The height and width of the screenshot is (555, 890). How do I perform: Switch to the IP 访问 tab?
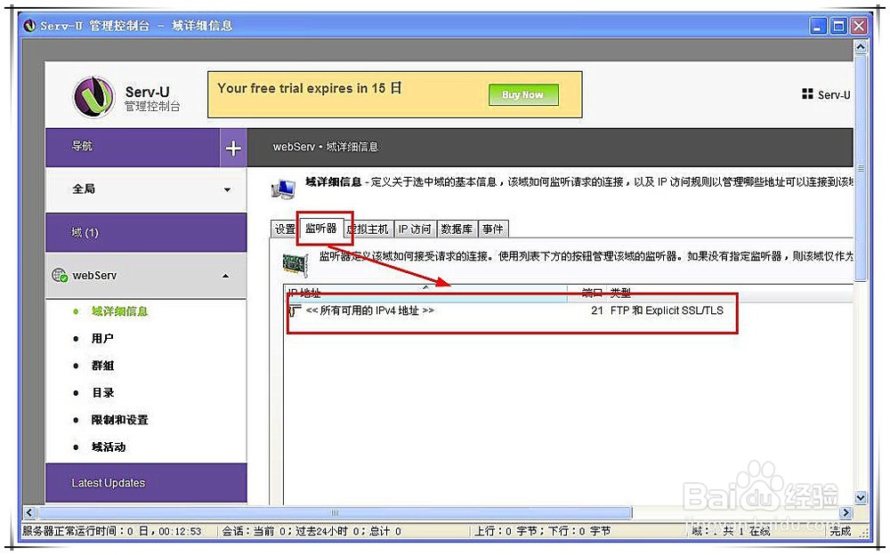tap(415, 229)
